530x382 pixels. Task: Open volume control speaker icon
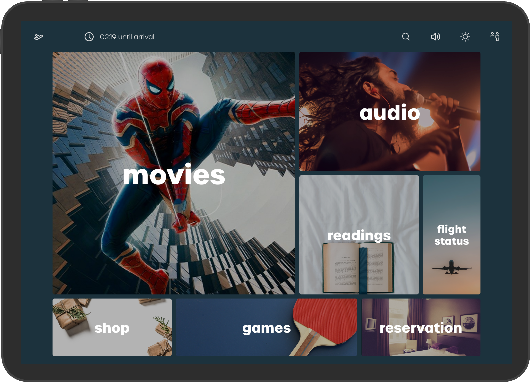436,37
